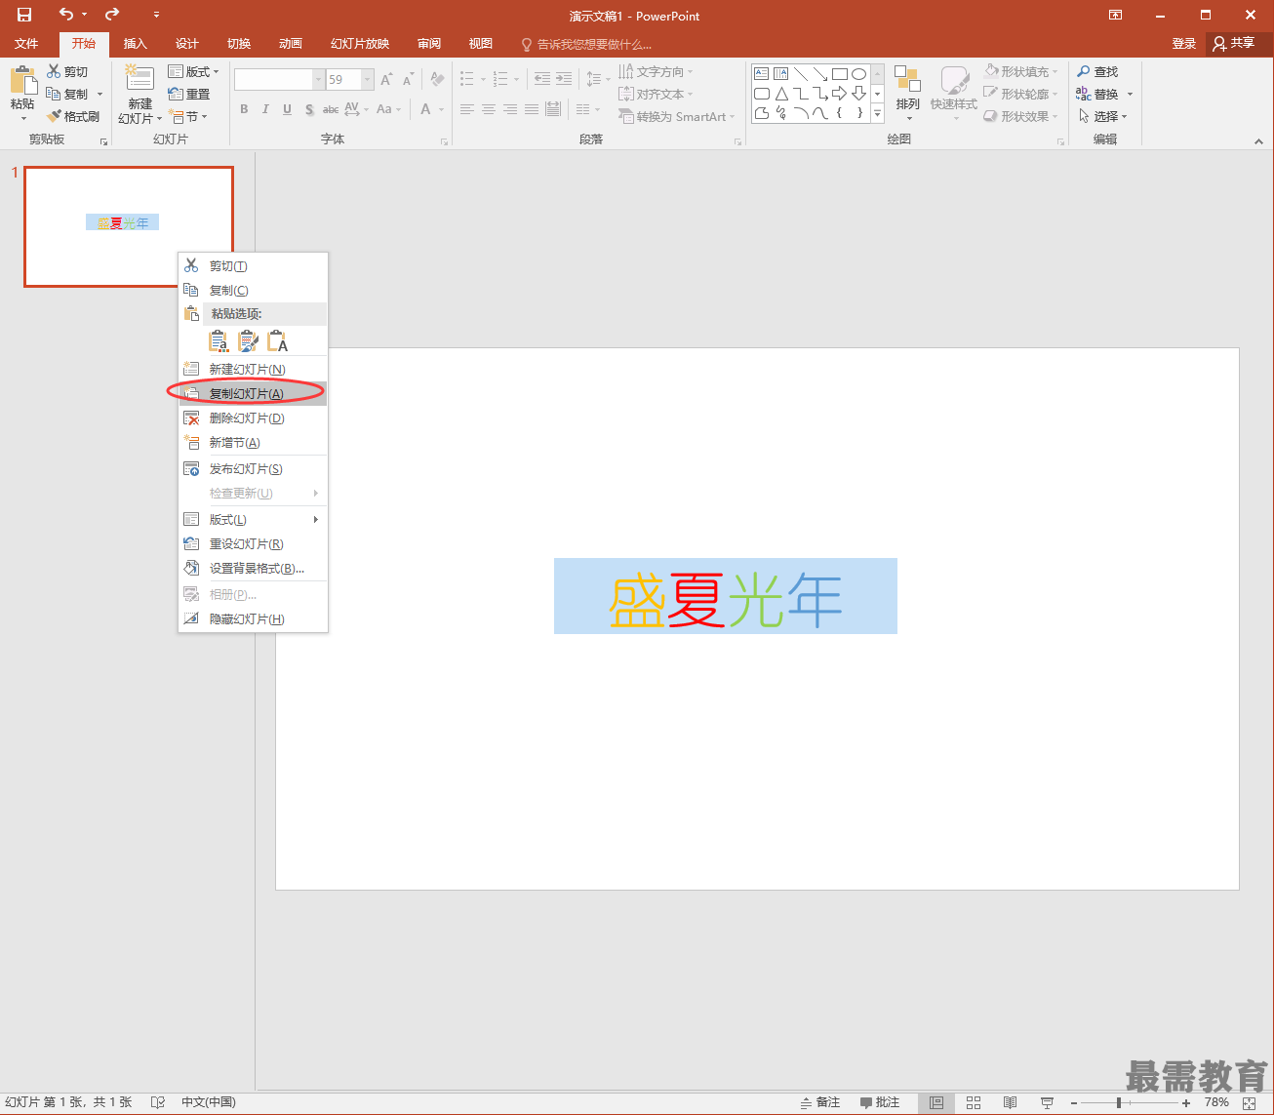
Task: Choose New Slide (新建幻灯片) in context menu
Action: [x=253, y=369]
